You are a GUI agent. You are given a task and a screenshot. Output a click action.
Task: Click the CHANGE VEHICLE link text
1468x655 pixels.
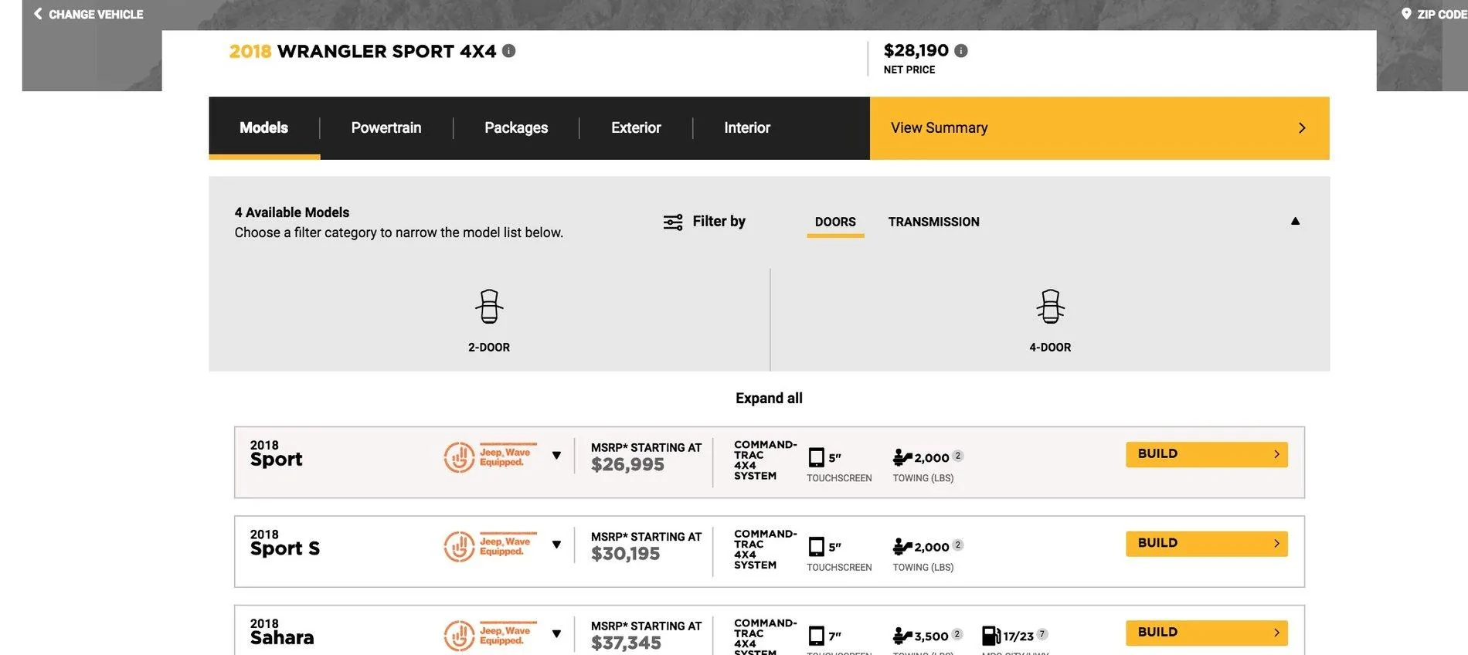[96, 14]
